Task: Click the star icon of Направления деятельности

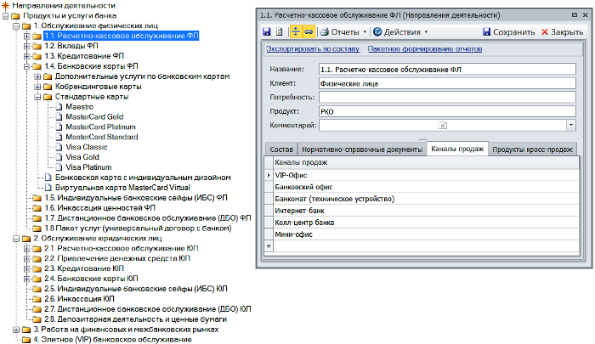Action: tap(6, 6)
